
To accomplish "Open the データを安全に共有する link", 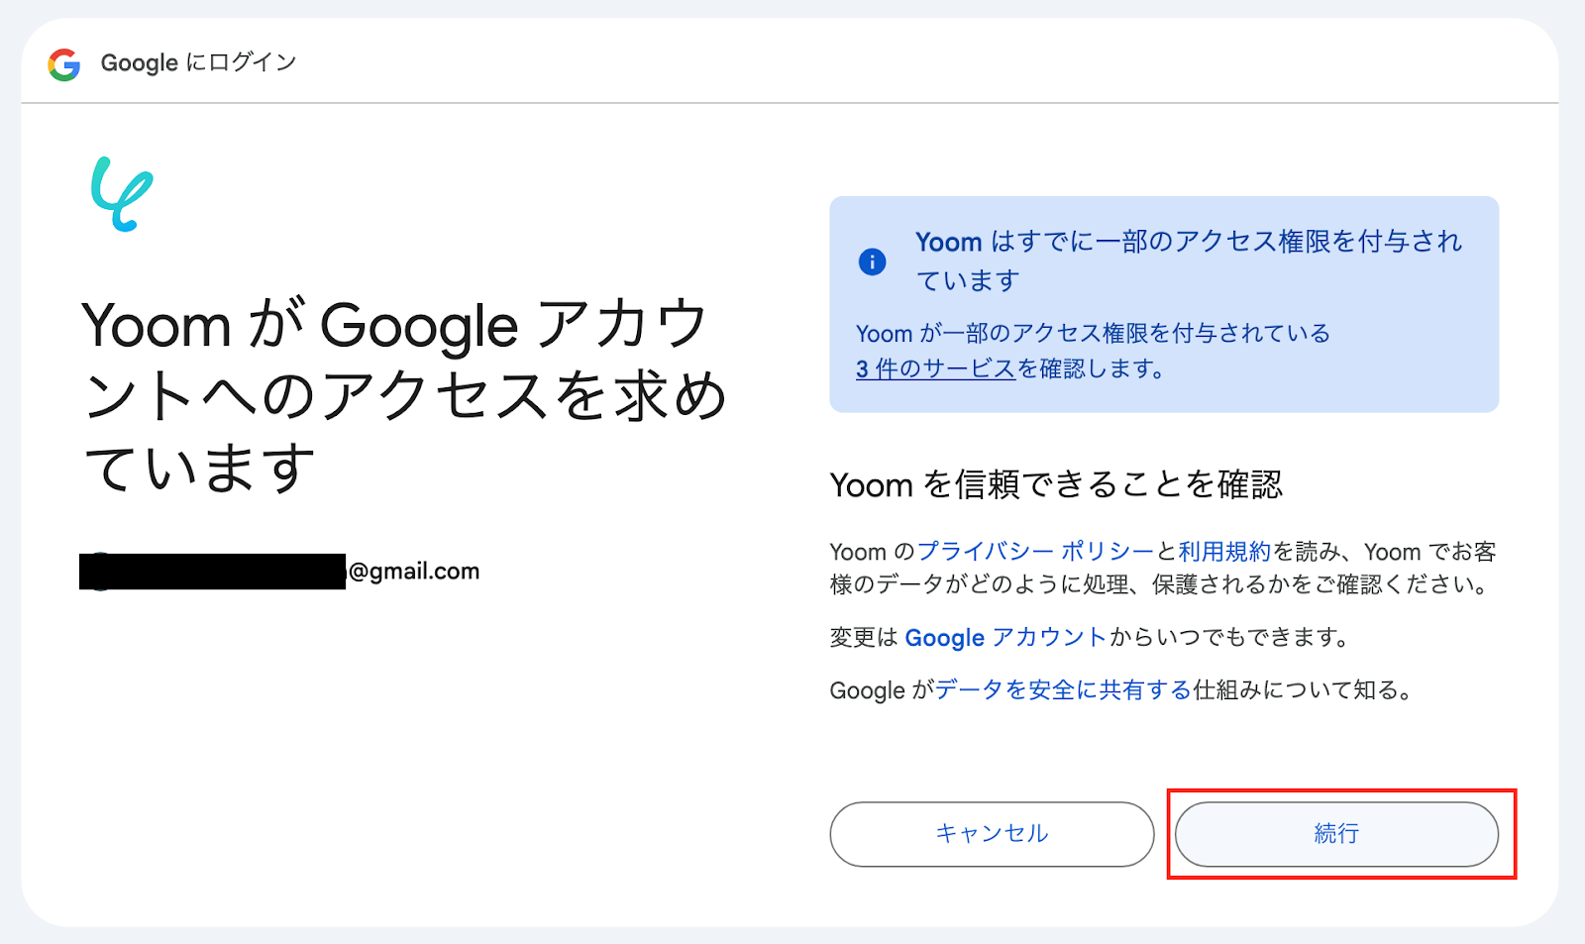I will point(1063,690).
